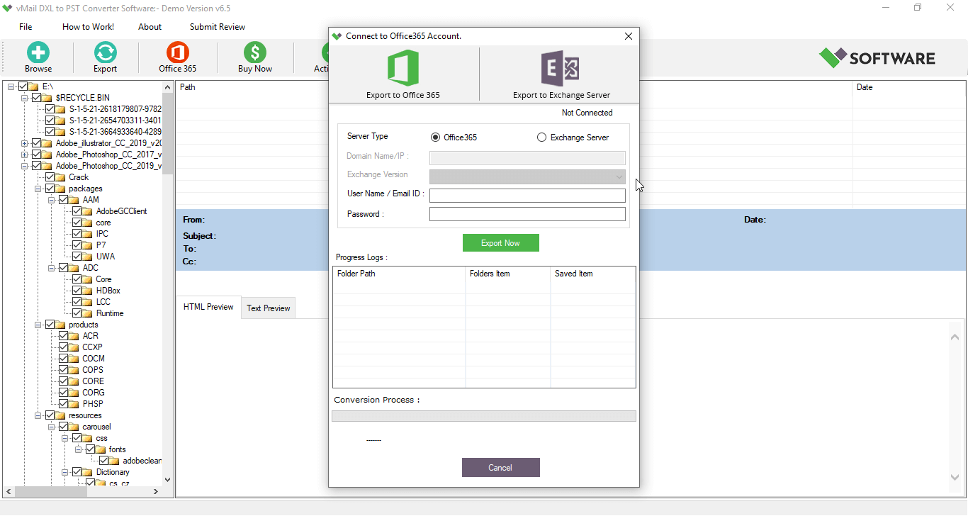The image size is (968, 516).
Task: Select the Export to Office 365 icon
Action: coord(403,69)
